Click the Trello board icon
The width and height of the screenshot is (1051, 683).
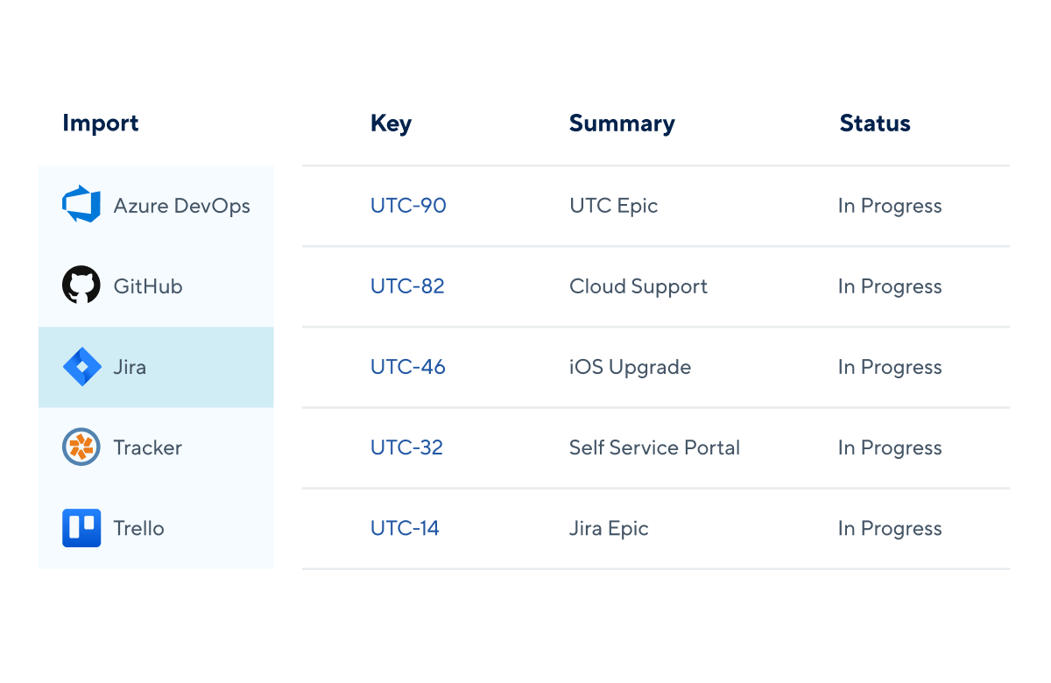click(81, 528)
